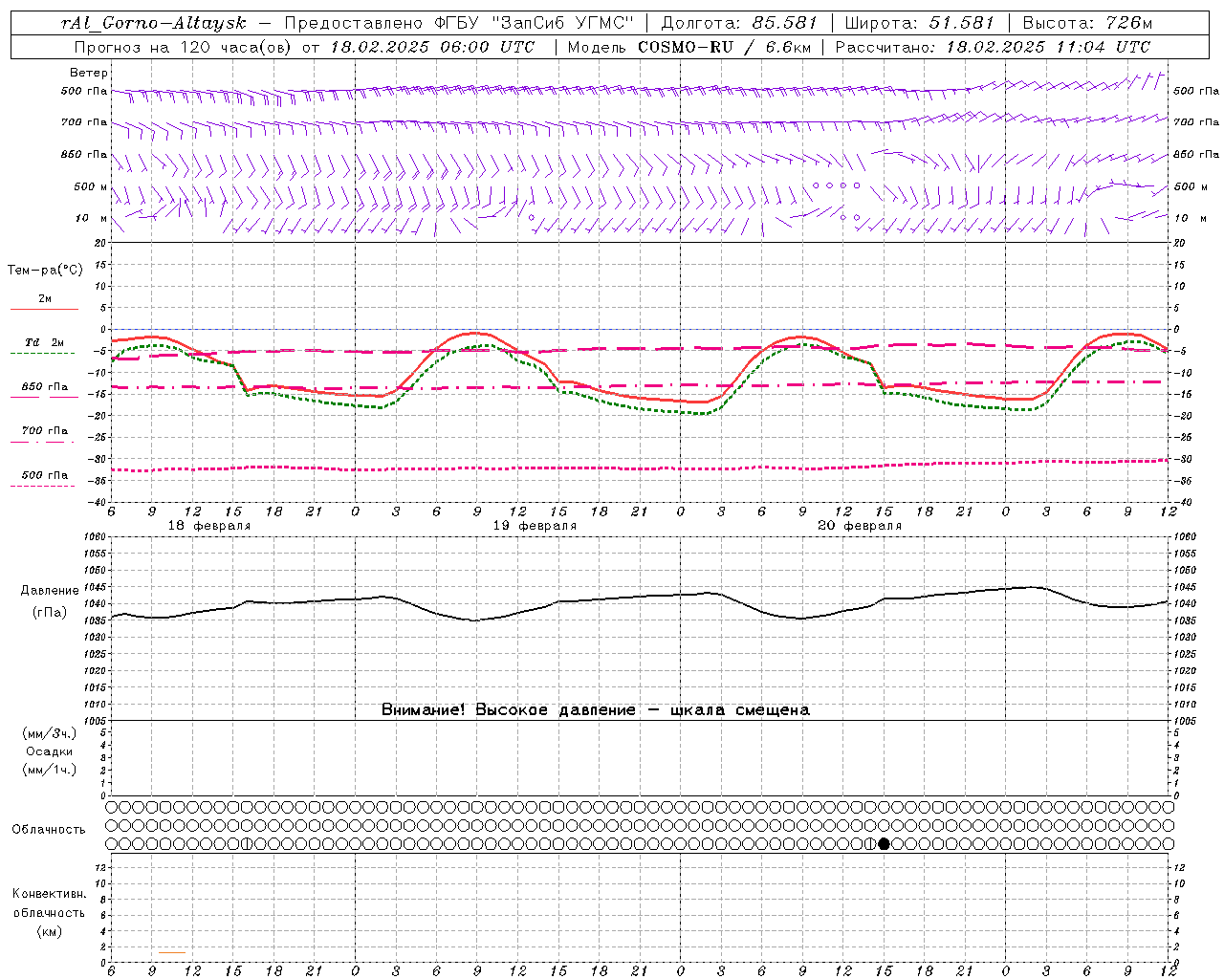Click the 18 февраля date label

pyautogui.click(x=209, y=526)
